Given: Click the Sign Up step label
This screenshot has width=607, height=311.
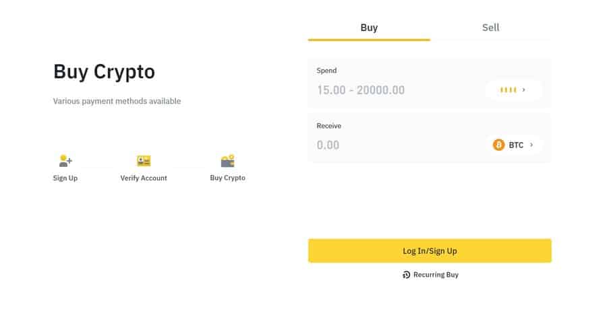Looking at the screenshot, I should coord(65,178).
